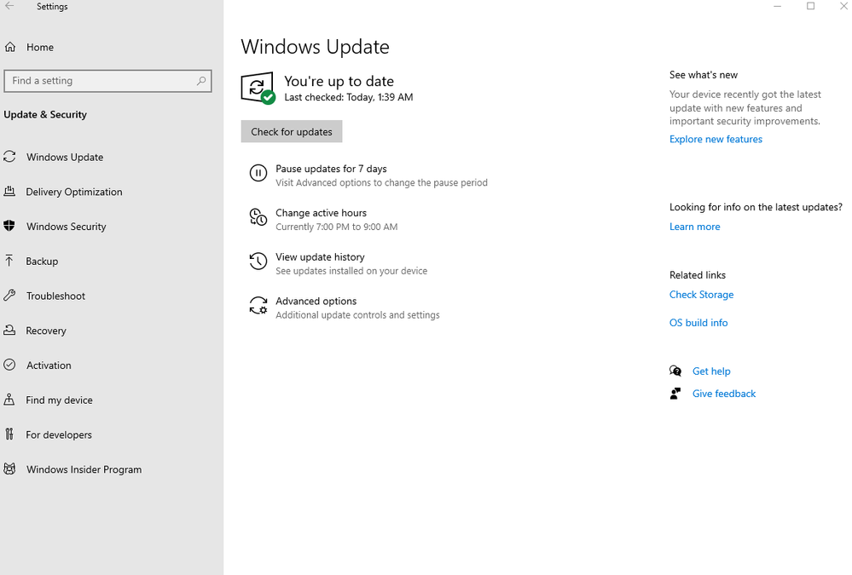852x575 pixels.
Task: Open Delivery Optimization settings
Action: pos(74,192)
